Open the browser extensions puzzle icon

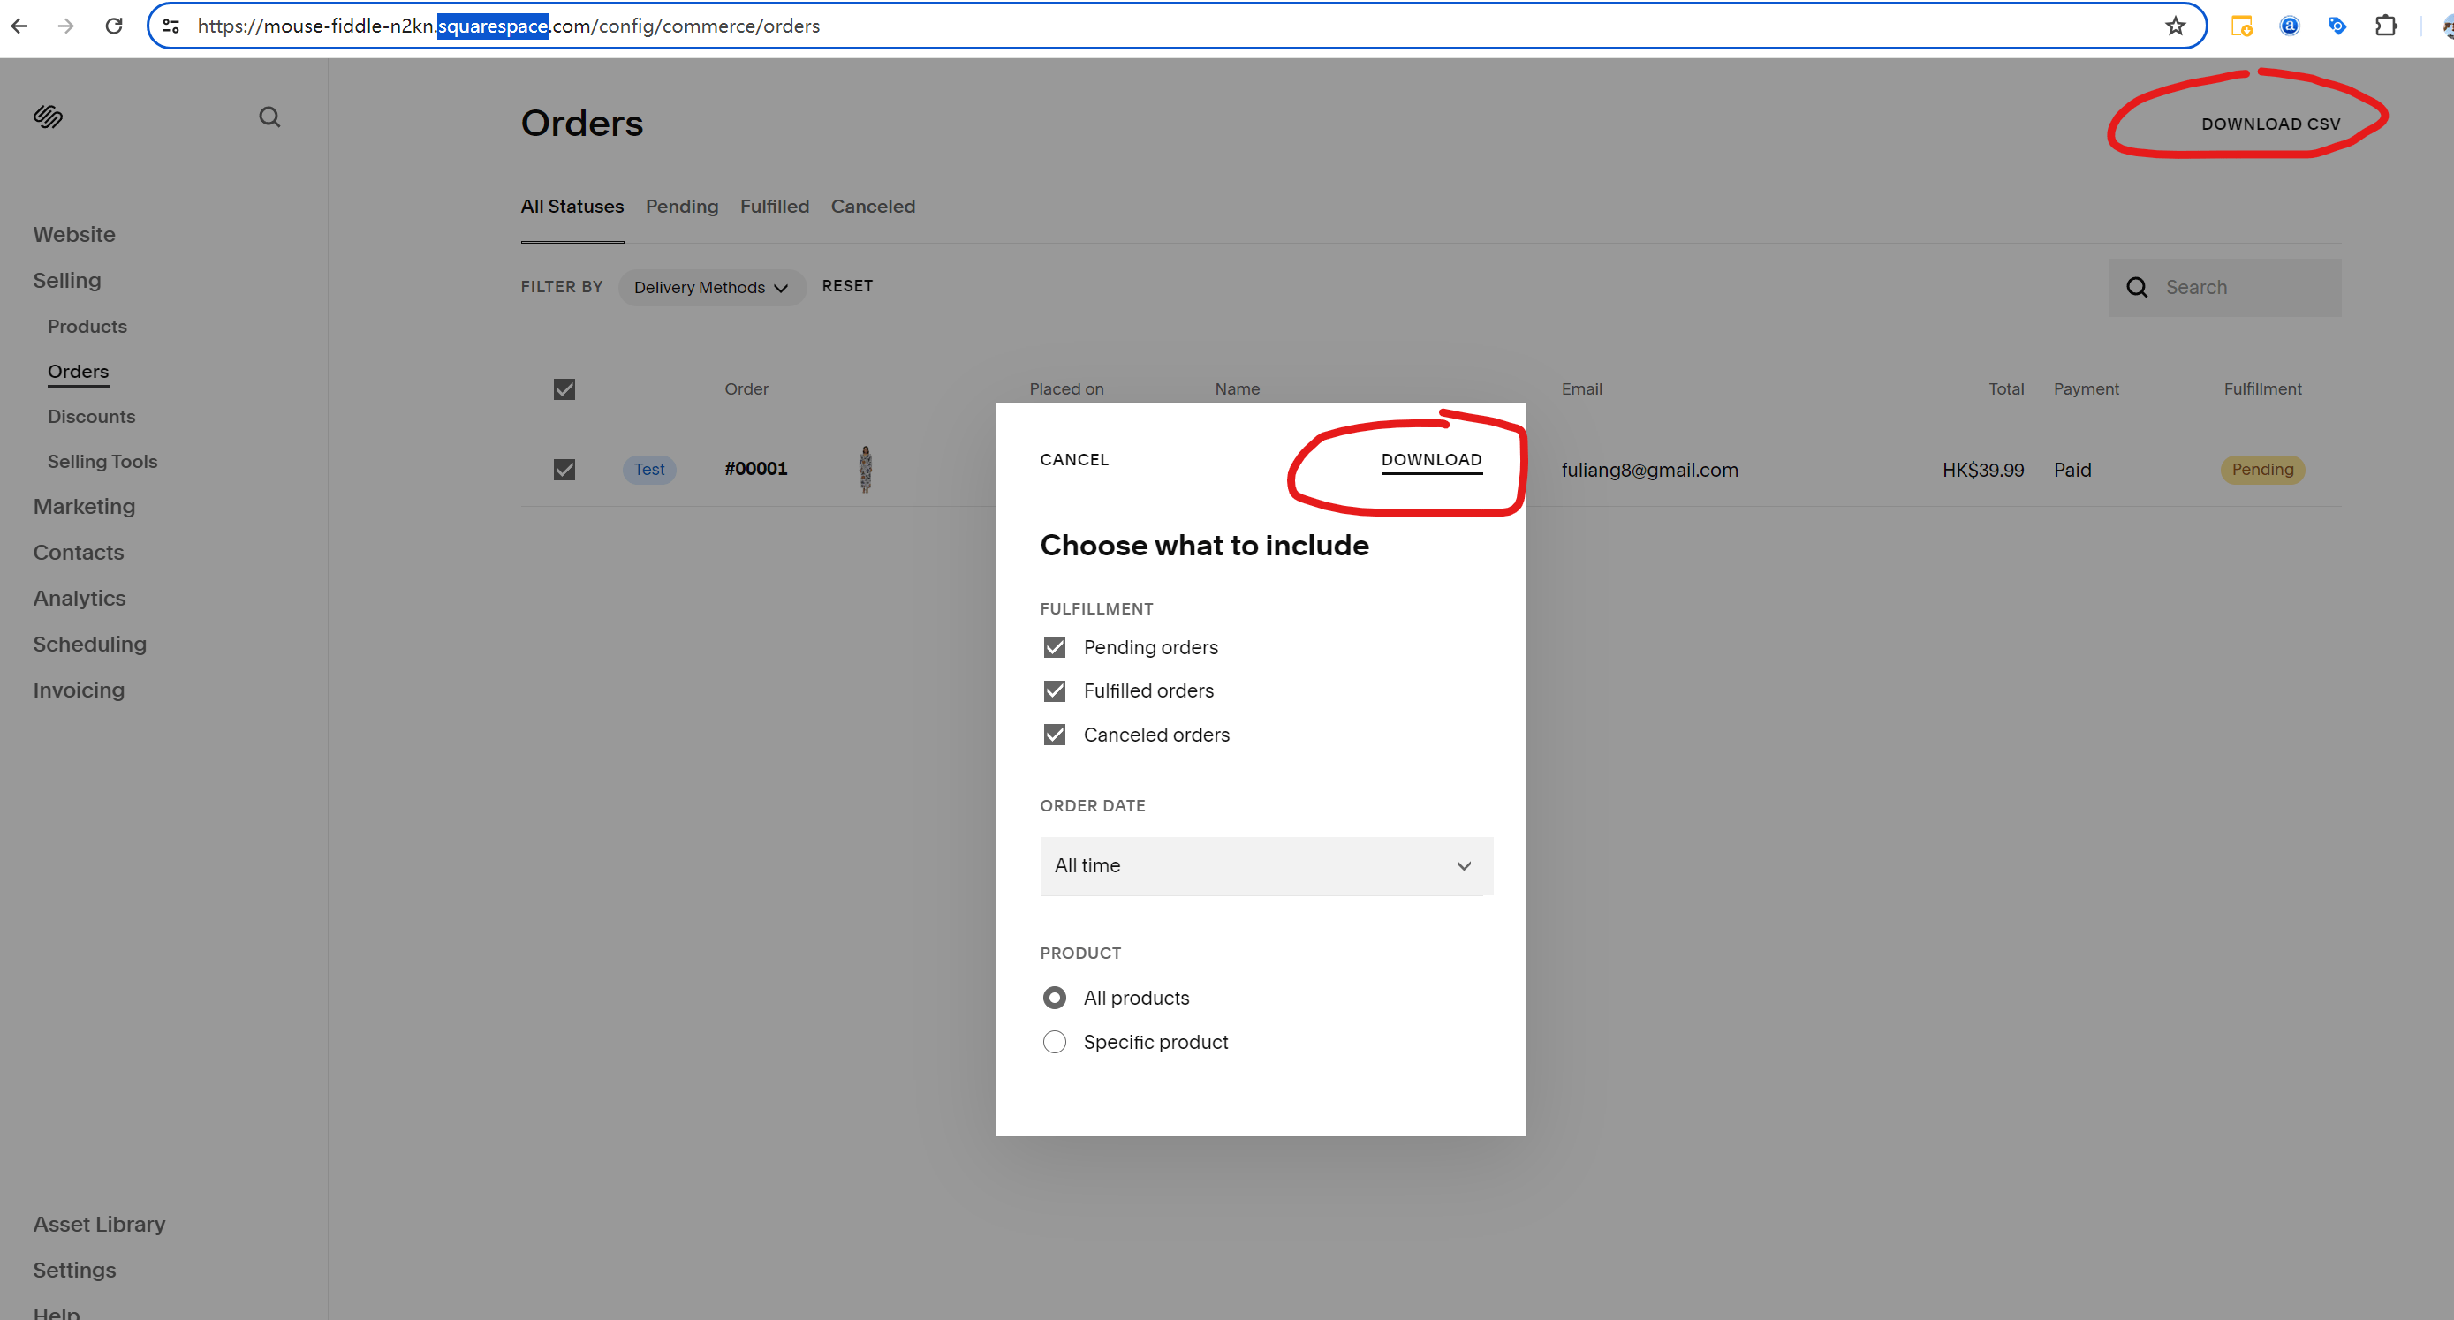2385,26
